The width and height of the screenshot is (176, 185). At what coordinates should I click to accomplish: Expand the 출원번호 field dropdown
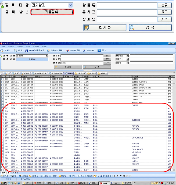(127, 56)
